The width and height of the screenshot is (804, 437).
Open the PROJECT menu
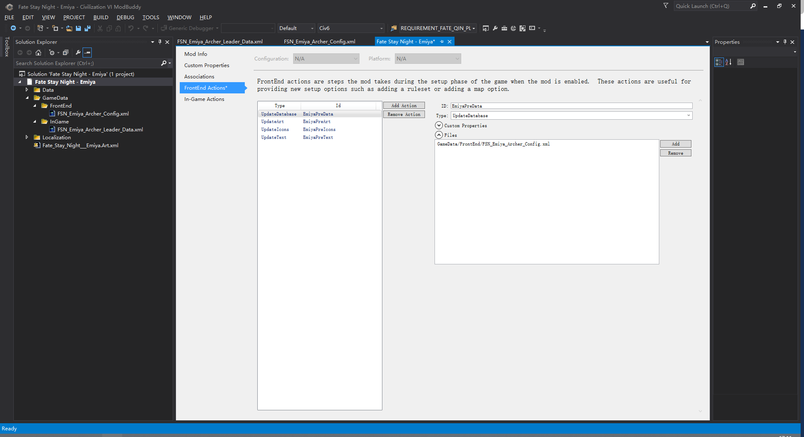click(x=74, y=18)
